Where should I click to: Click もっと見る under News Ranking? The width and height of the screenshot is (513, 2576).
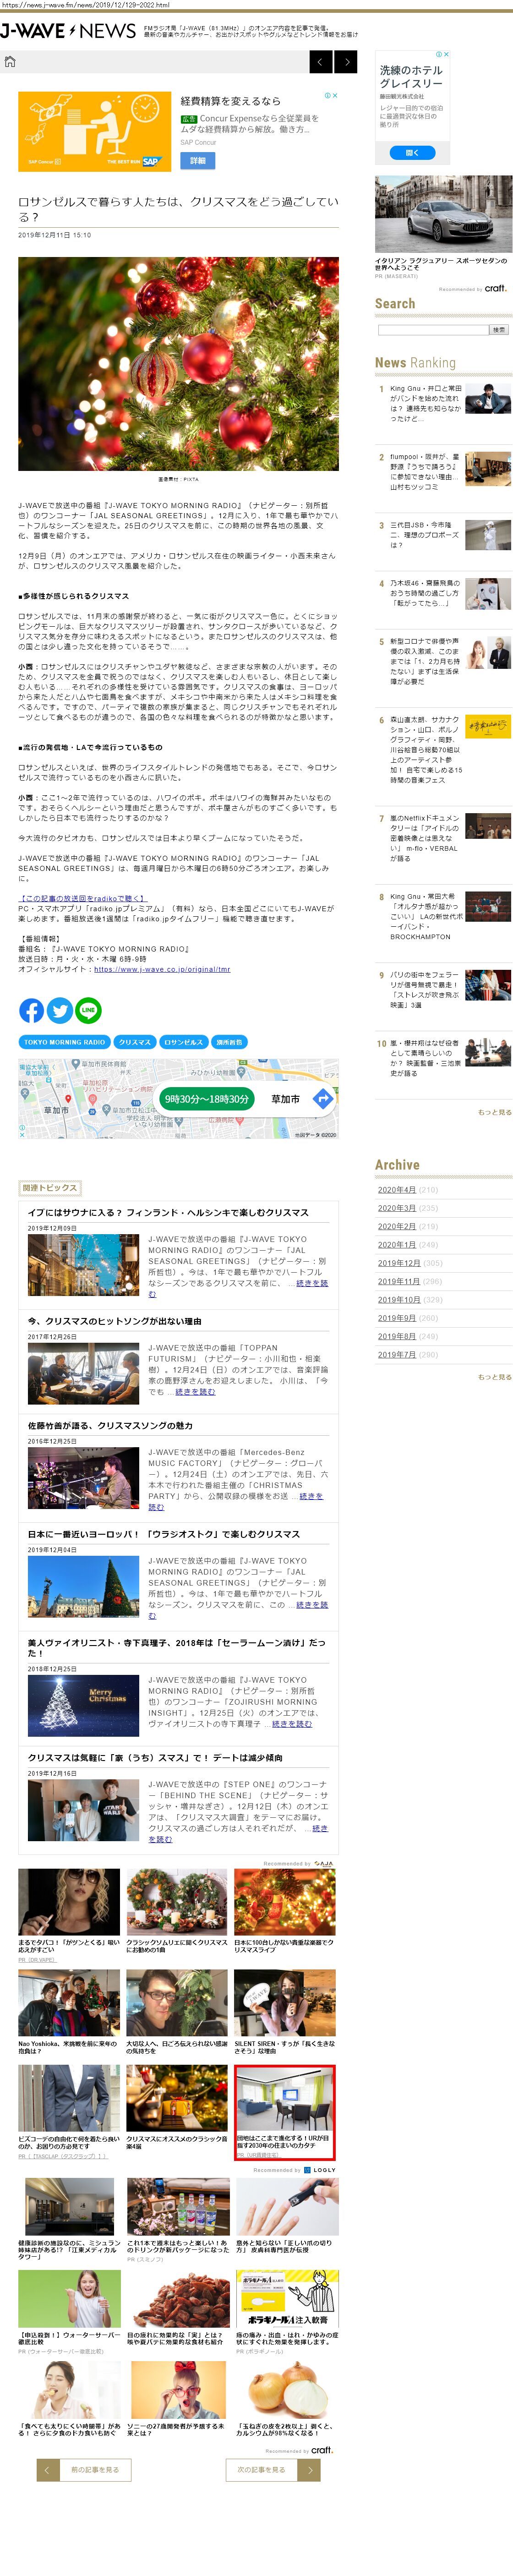[x=494, y=1112]
